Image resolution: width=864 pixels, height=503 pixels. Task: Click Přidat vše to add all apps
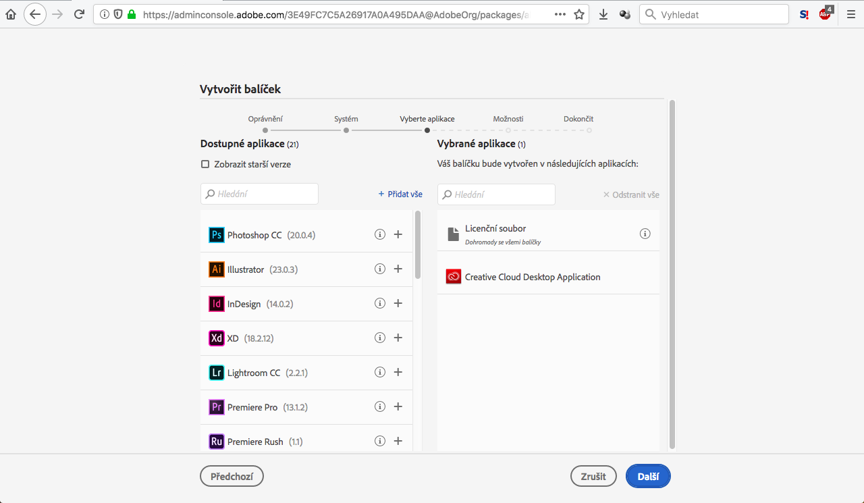pos(400,194)
